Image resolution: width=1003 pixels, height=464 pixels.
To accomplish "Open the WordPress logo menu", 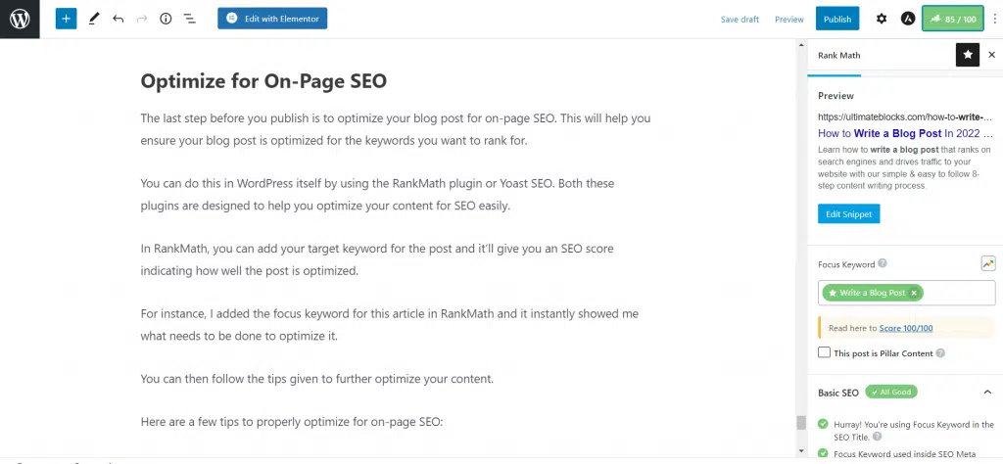I will [x=20, y=20].
